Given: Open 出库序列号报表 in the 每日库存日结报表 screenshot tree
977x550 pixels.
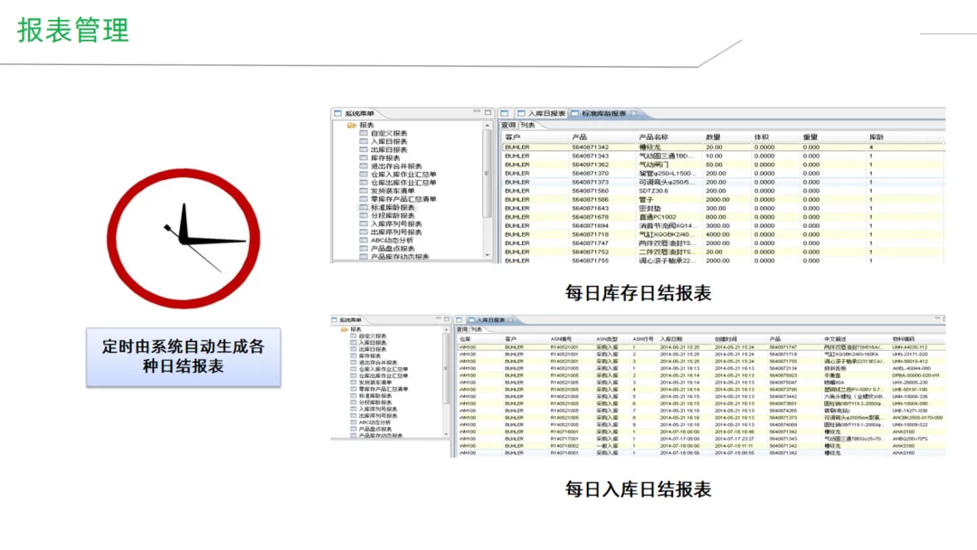Looking at the screenshot, I should [x=396, y=232].
